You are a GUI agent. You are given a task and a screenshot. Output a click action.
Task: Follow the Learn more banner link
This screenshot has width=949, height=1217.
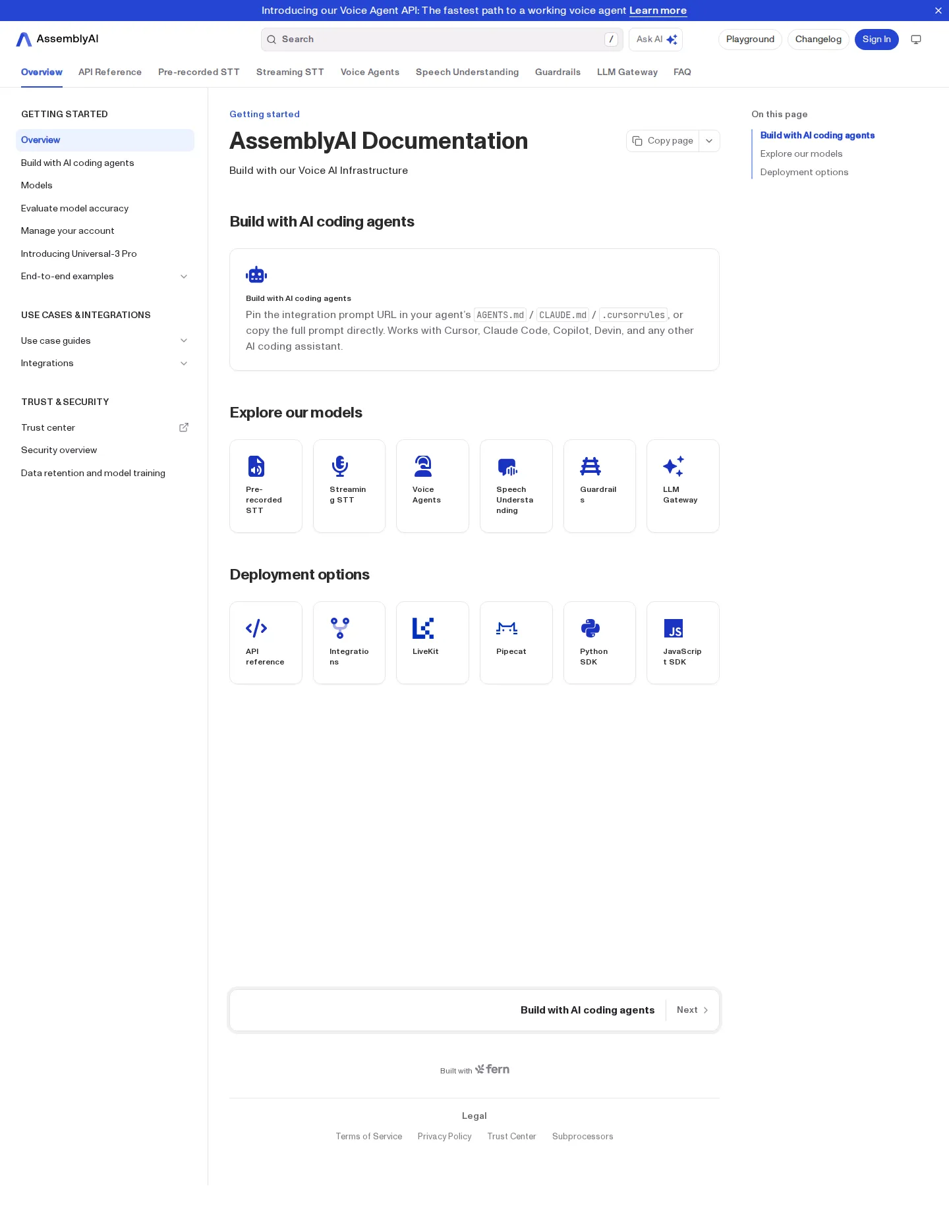658,11
